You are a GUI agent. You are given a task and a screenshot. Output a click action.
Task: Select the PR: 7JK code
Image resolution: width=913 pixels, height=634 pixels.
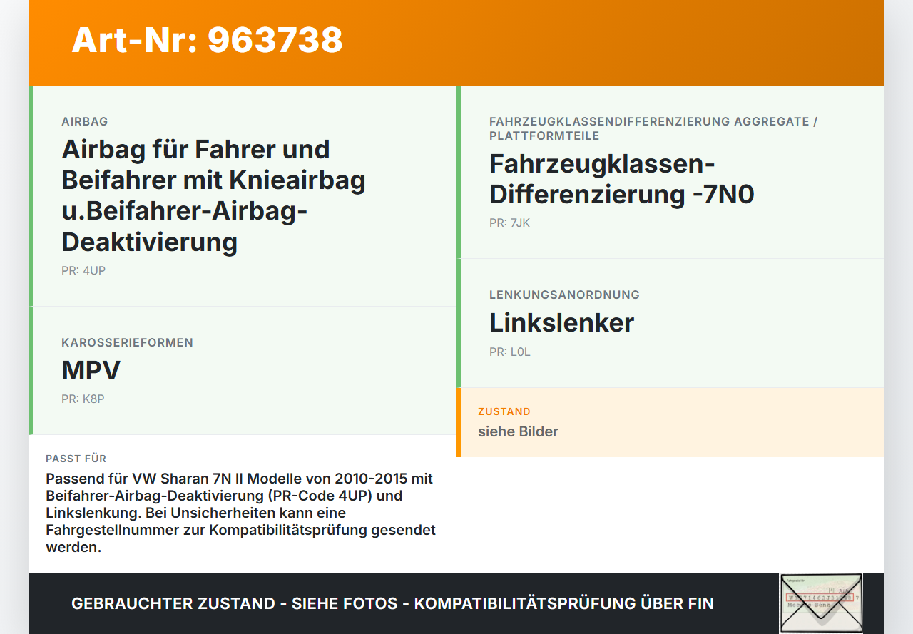pos(509,223)
